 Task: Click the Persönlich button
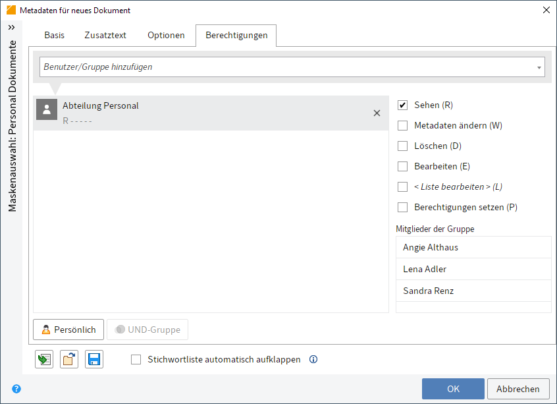click(x=68, y=330)
